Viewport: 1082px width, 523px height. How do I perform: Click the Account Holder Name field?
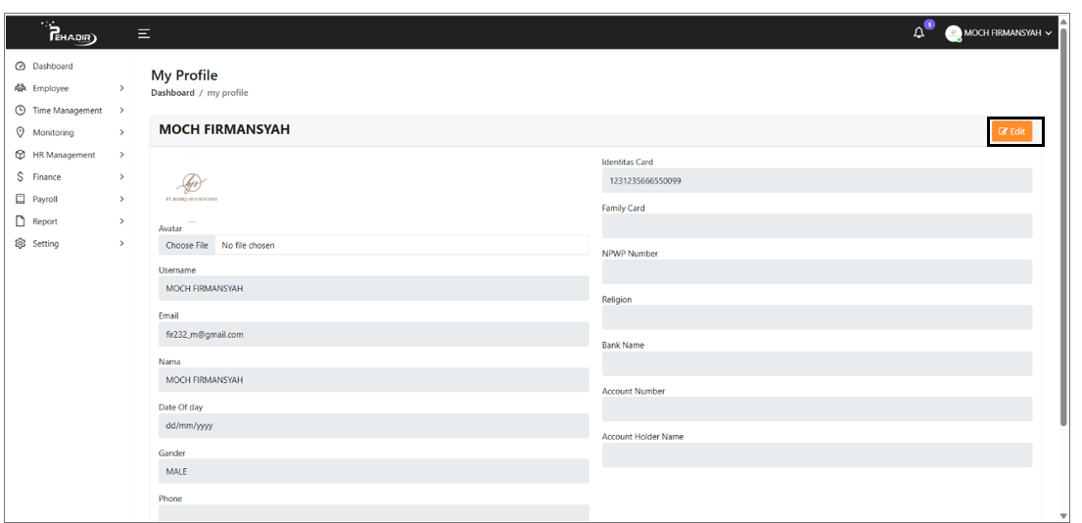817,454
